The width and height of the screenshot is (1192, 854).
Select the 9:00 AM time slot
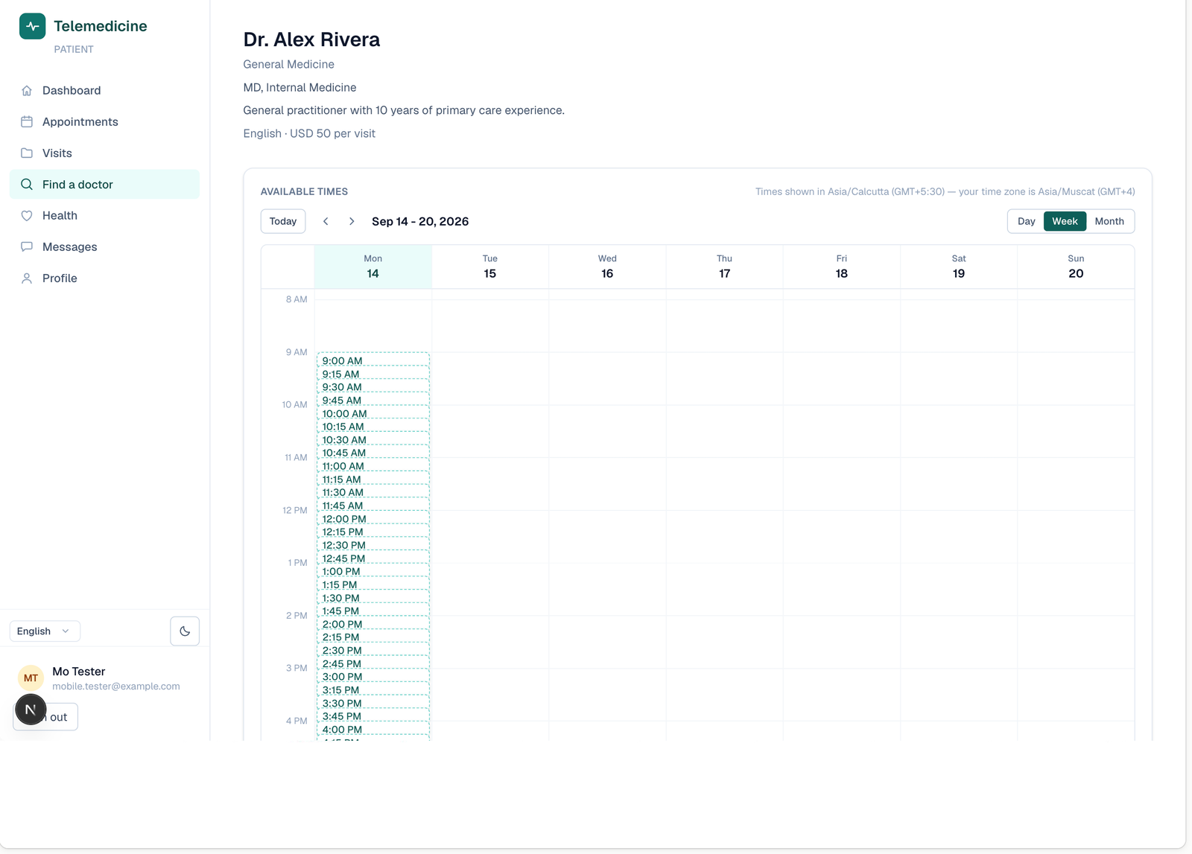click(x=373, y=360)
